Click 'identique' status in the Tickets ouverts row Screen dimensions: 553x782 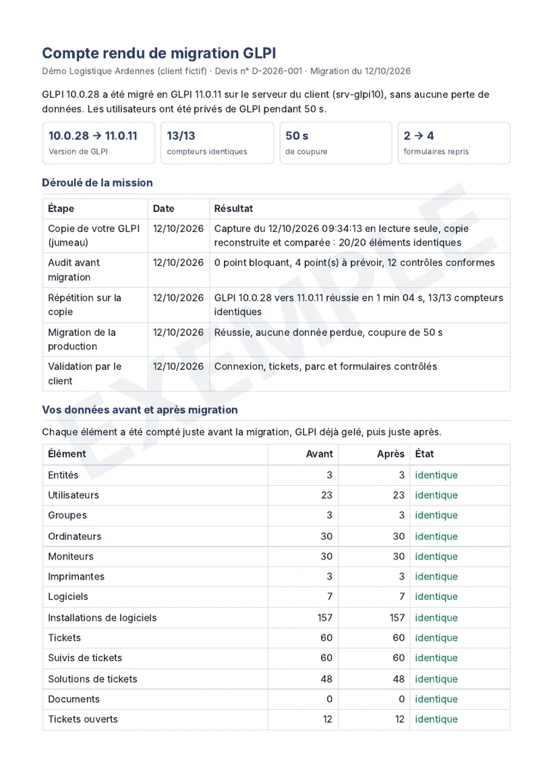(436, 719)
